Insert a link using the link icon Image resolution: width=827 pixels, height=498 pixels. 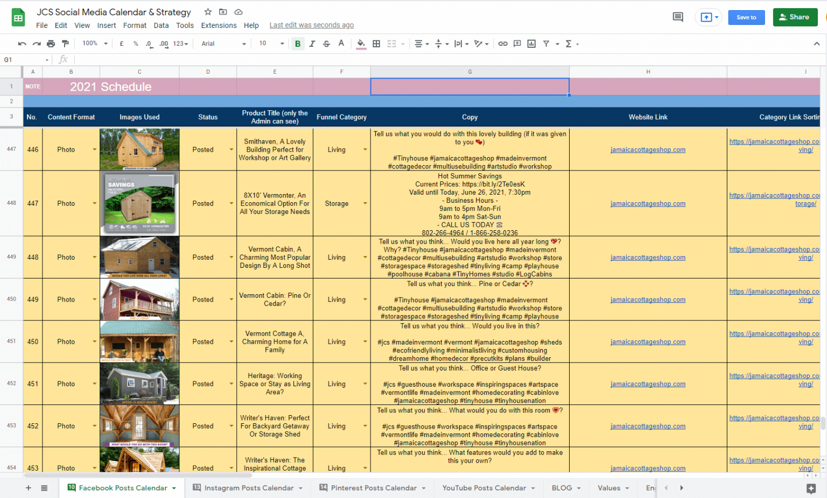pos(502,44)
